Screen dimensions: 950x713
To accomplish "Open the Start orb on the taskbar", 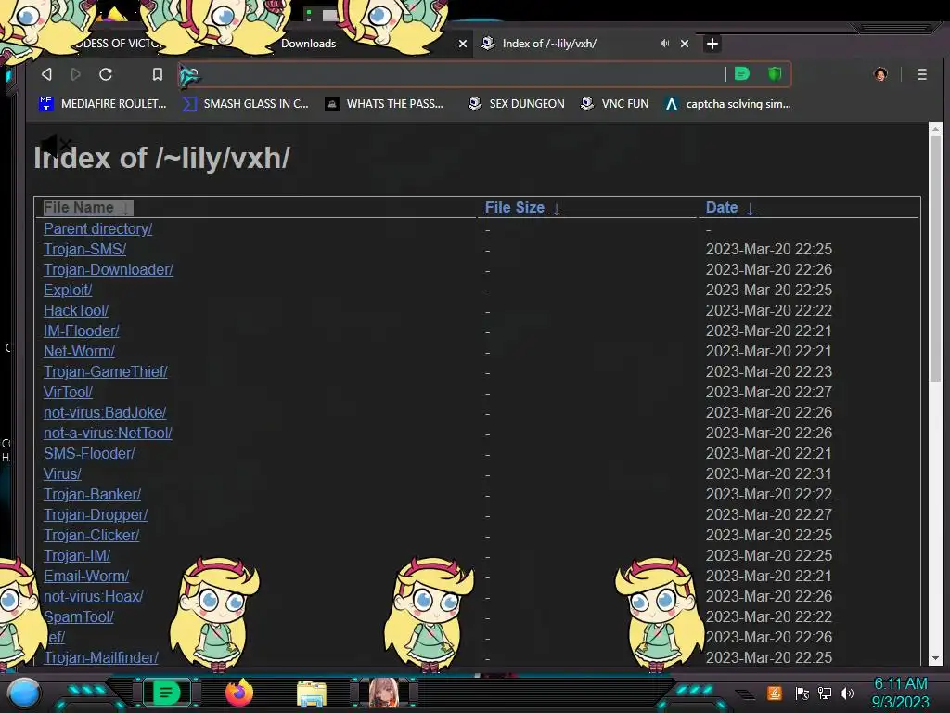I will 25,694.
